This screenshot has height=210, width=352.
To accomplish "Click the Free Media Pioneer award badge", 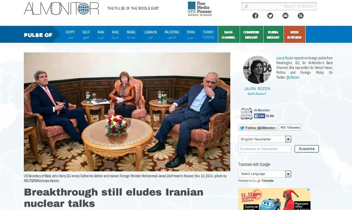I will click(200, 9).
